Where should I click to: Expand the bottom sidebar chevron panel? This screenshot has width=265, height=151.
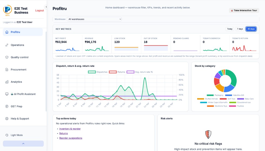(x=23, y=143)
